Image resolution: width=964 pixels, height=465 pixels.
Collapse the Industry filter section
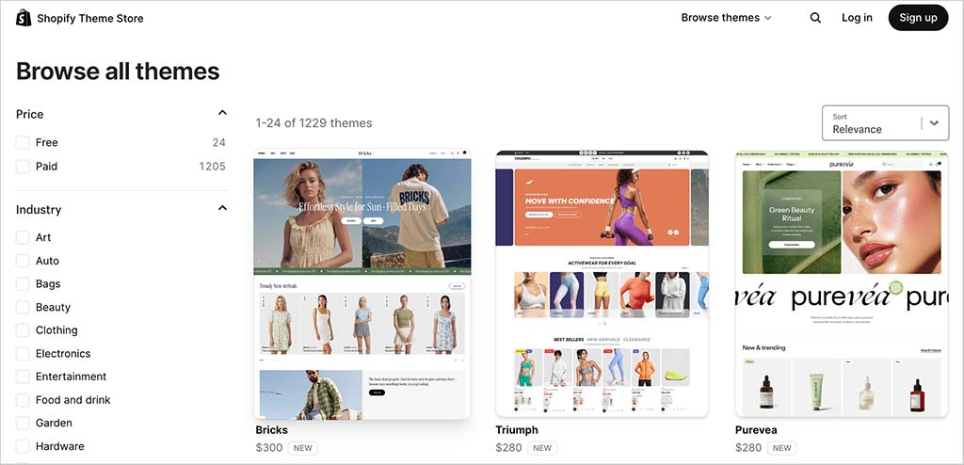(222, 208)
